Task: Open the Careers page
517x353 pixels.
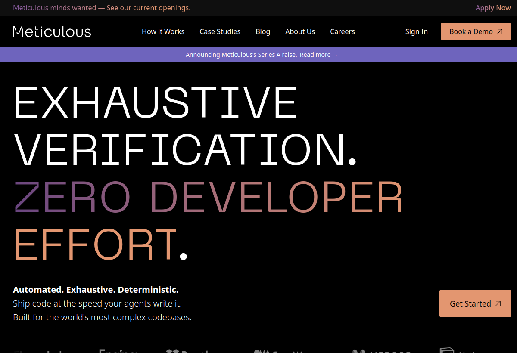Action: coord(343,31)
